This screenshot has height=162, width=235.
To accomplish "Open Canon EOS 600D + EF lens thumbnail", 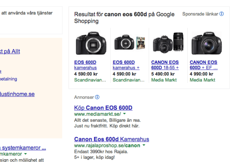I will point(207,43).
